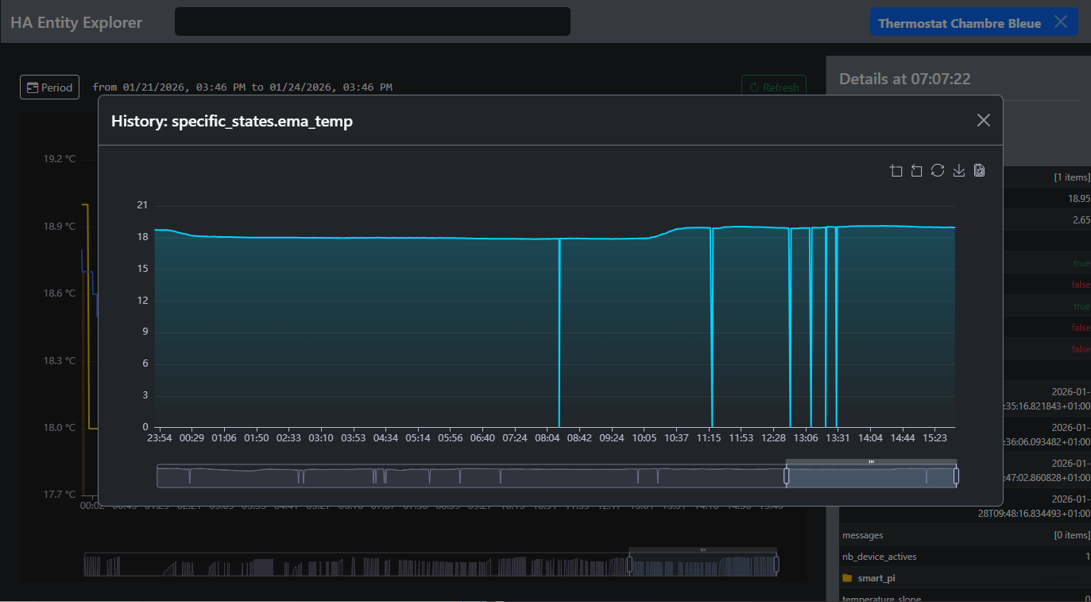Click the HA Entity Explorer title
This screenshot has width=1091, height=602.
point(76,22)
